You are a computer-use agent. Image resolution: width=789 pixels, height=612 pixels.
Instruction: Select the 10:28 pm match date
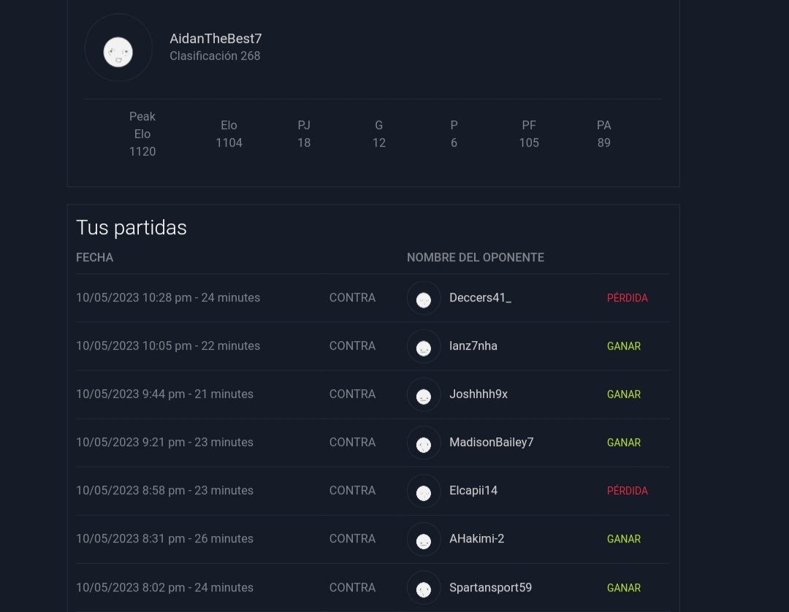coord(168,298)
